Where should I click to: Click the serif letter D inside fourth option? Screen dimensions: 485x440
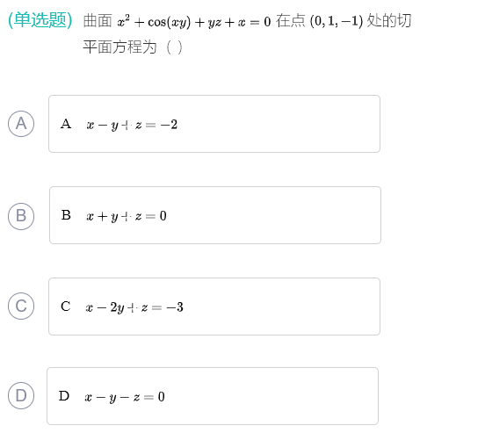click(x=64, y=396)
